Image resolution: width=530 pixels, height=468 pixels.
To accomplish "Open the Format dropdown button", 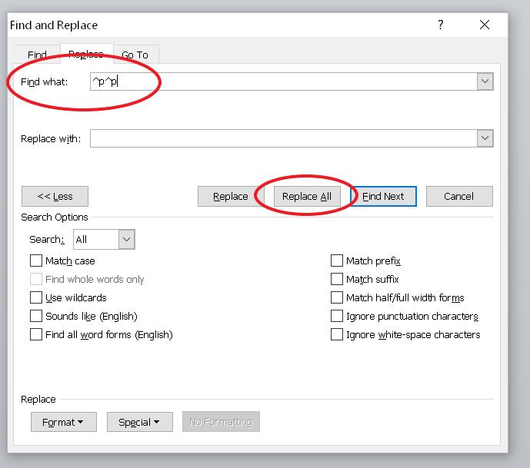I will click(63, 422).
